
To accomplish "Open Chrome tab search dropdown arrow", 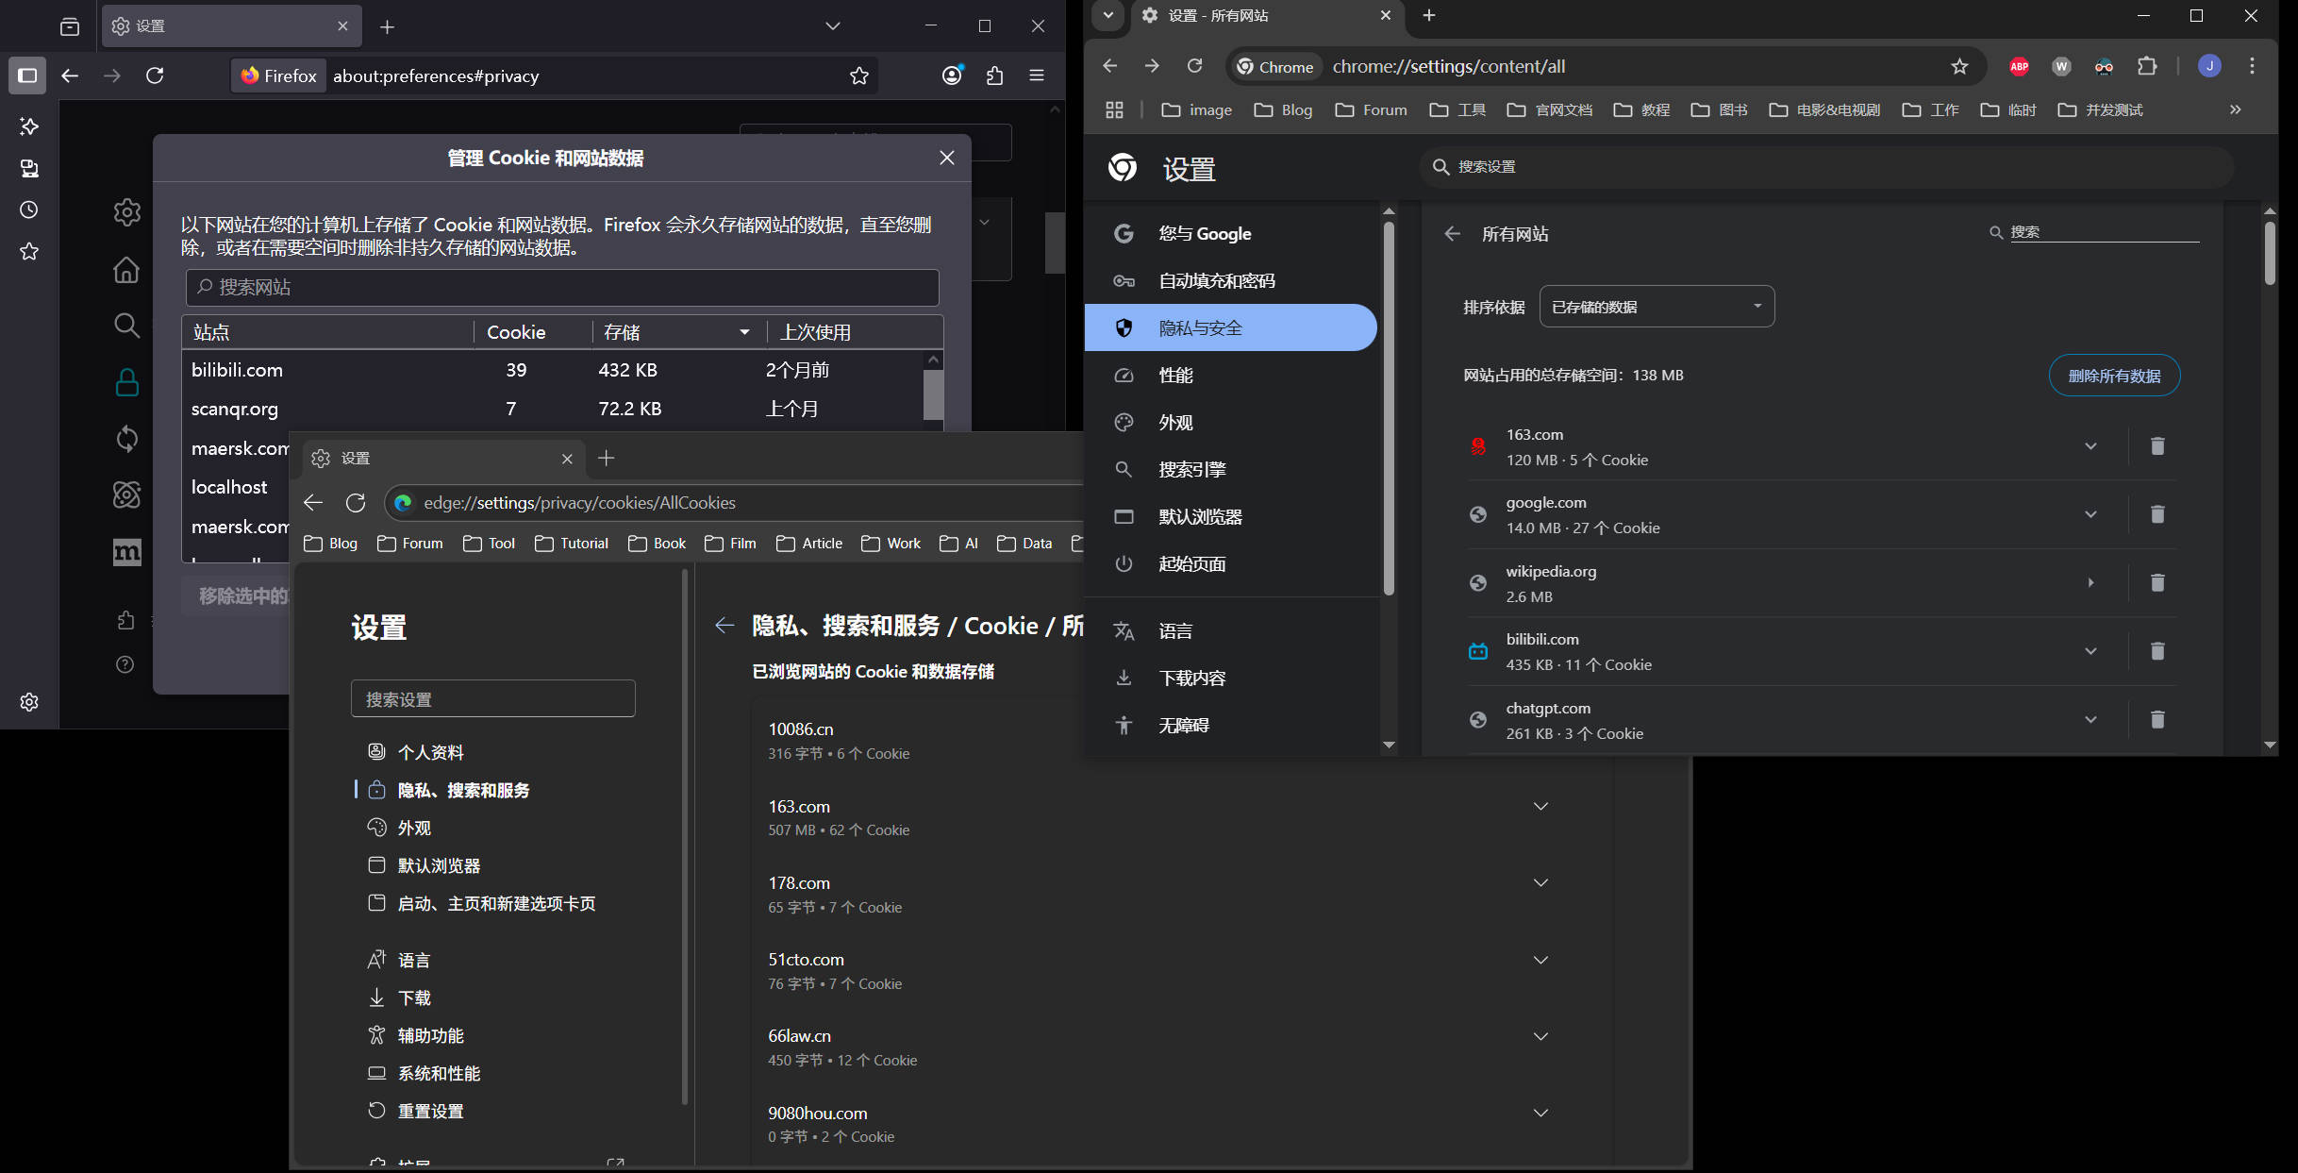I will [1107, 15].
